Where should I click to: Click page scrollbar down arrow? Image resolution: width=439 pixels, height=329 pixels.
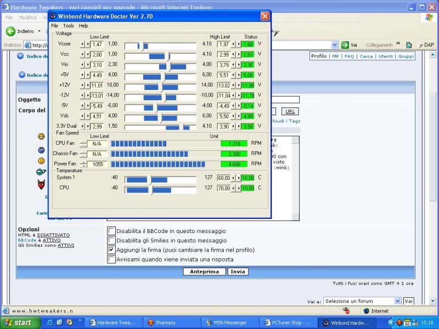pos(432,301)
